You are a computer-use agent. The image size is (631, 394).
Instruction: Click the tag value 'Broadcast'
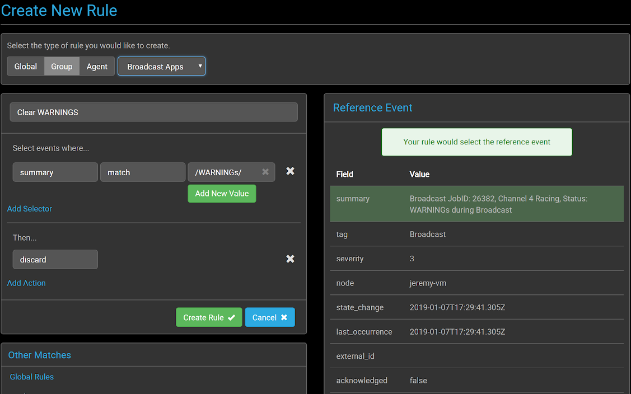(427, 234)
